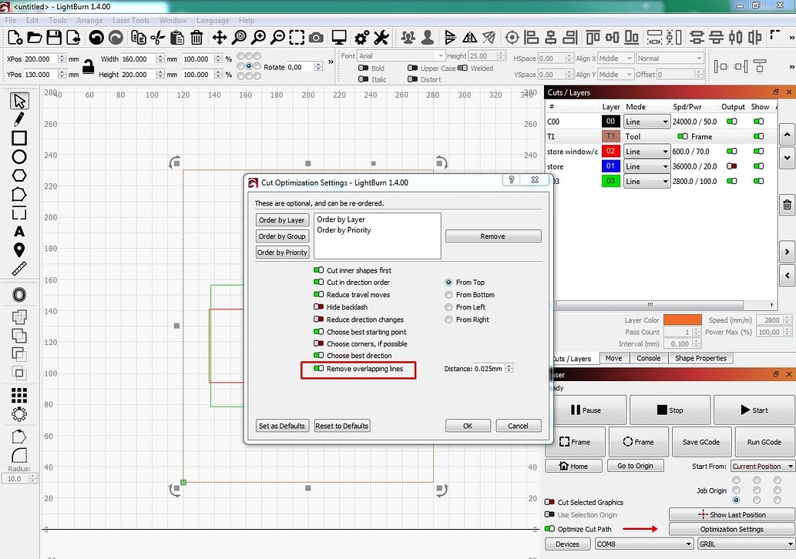The image size is (796, 559).
Task: Click the Set as Defaults button
Action: tap(282, 425)
